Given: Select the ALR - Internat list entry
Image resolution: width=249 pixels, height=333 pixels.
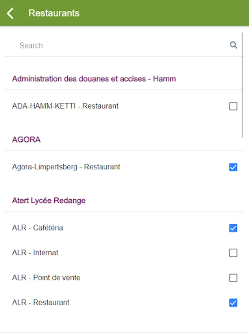Looking at the screenshot, I should (35, 253).
